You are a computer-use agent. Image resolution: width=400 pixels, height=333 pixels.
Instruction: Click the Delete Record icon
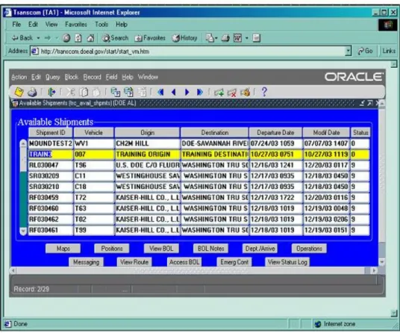tap(232, 93)
